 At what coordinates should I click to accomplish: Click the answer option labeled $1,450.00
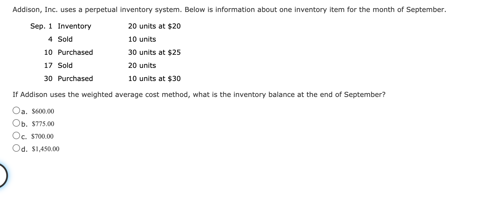[45, 149]
